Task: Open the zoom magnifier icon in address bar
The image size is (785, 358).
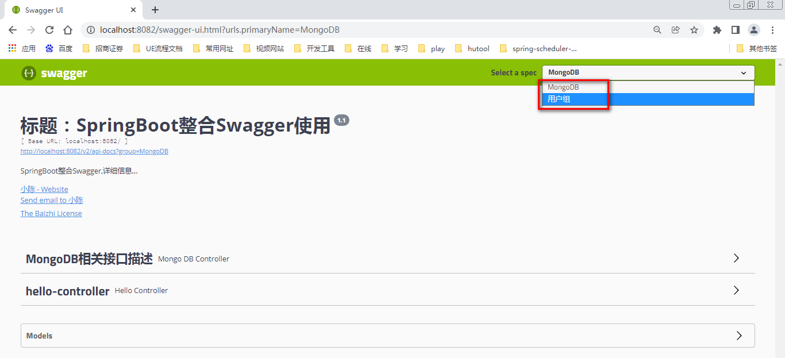Action: click(657, 30)
